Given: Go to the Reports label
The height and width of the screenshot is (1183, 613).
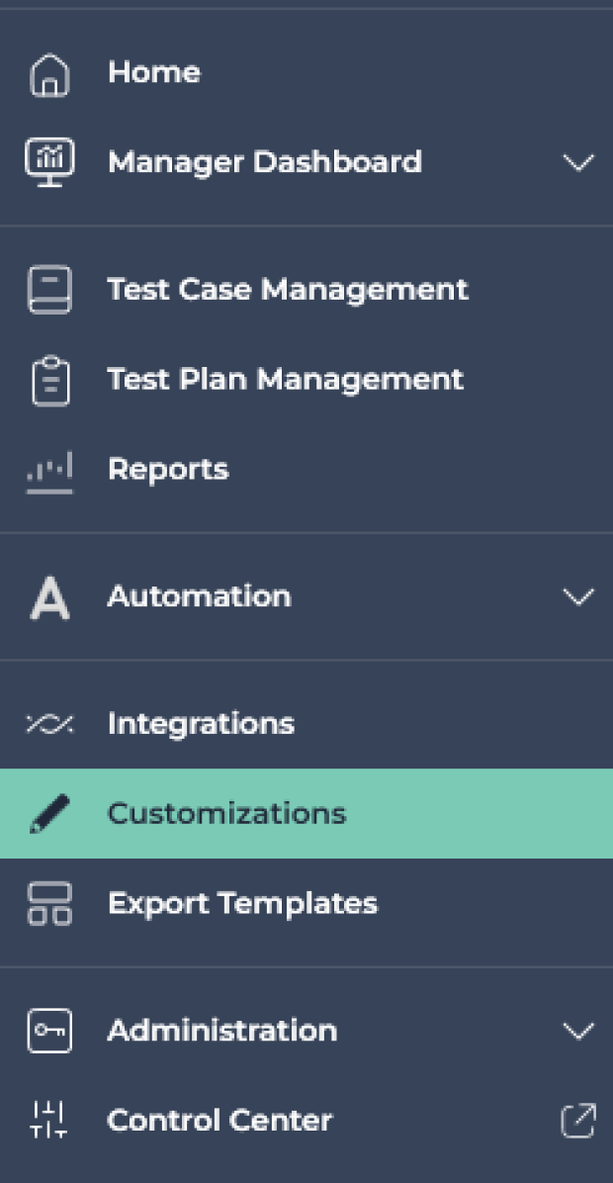Looking at the screenshot, I should pos(168,469).
